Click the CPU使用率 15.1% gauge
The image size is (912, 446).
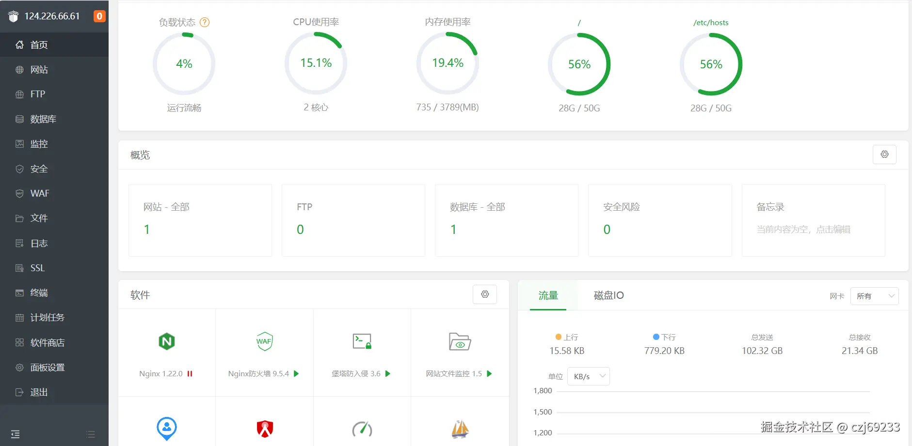point(316,63)
